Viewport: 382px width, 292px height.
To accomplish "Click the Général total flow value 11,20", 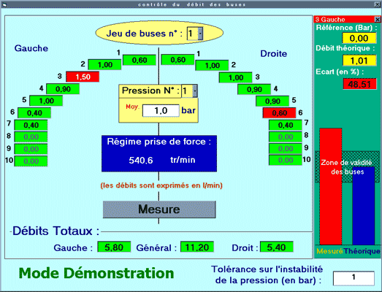I will tap(197, 247).
